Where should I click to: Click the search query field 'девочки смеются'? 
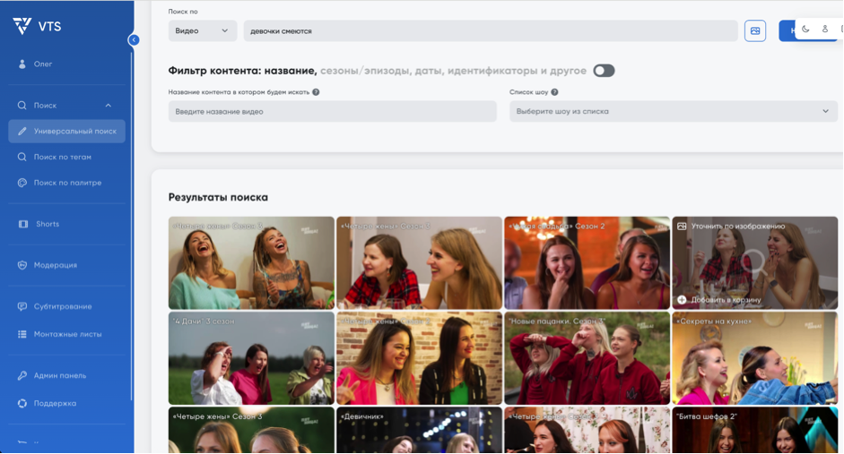pos(490,31)
